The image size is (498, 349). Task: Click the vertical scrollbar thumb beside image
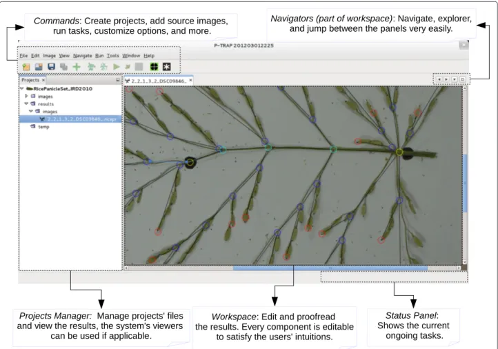[465, 183]
